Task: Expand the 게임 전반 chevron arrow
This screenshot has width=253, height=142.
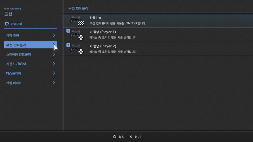Action: (54, 35)
